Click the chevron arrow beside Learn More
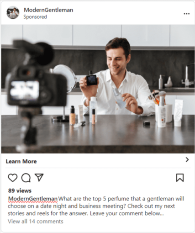 187,159
